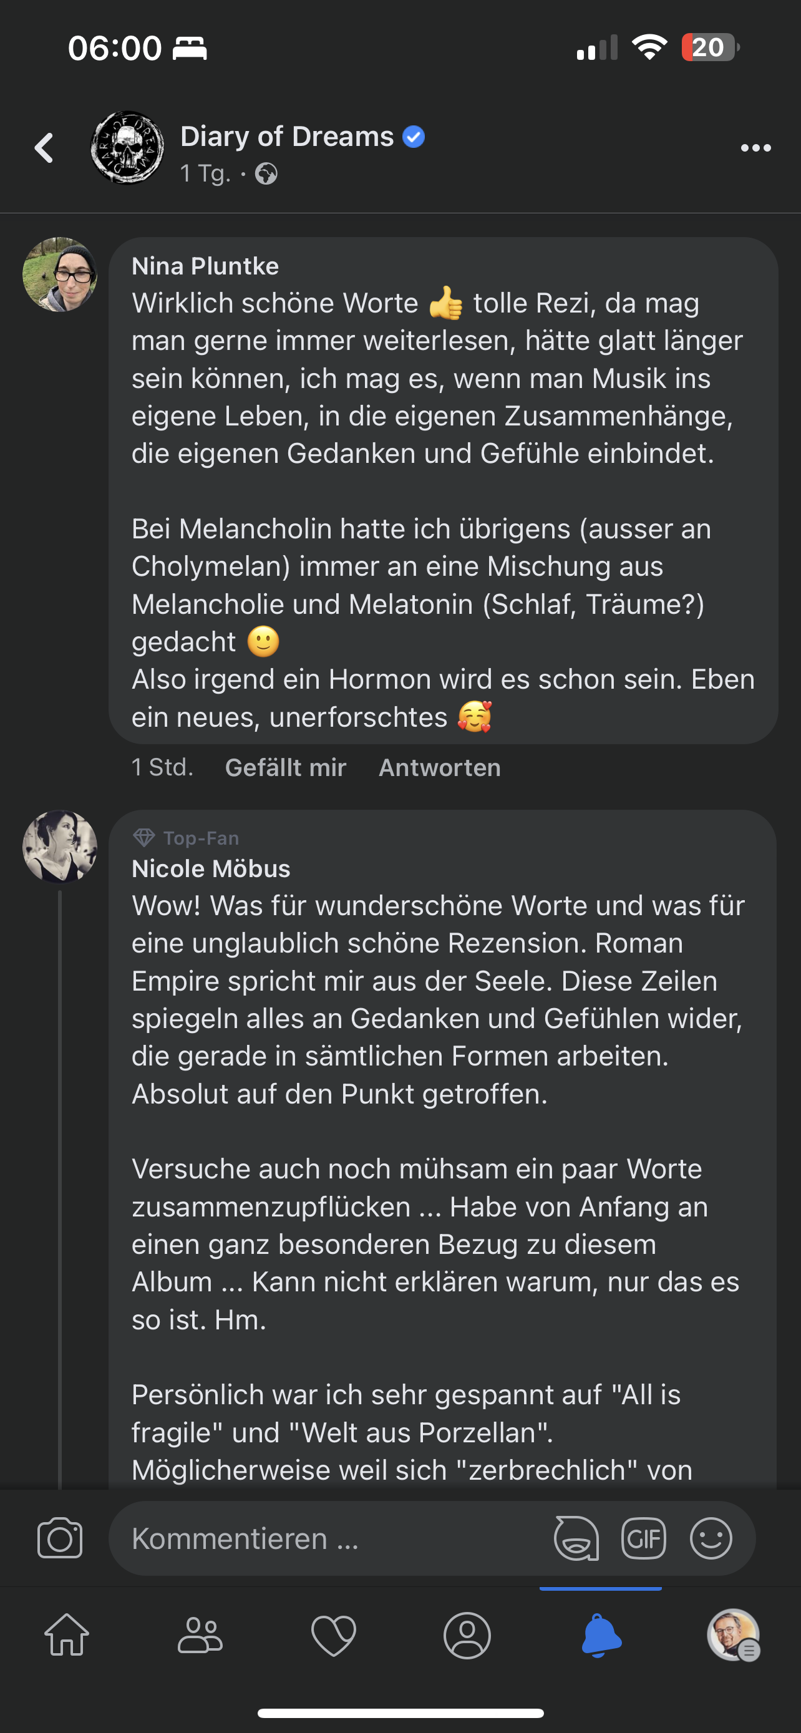801x1733 pixels.
Task: Open the emoji smiley picker
Action: click(x=711, y=1538)
